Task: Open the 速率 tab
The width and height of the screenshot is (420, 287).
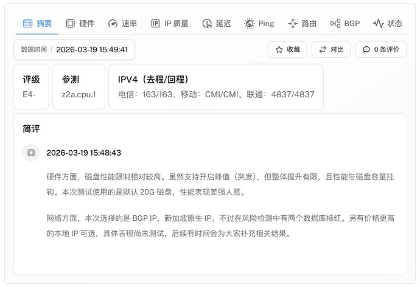Action: point(122,24)
